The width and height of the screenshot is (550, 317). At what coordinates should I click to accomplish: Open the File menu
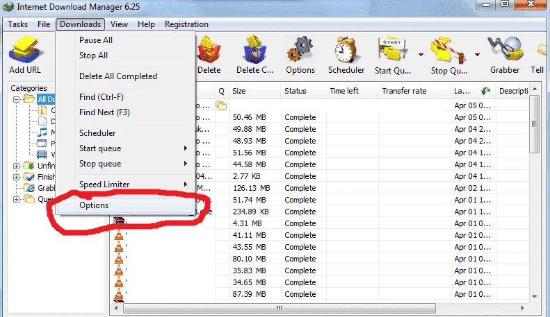click(x=44, y=24)
